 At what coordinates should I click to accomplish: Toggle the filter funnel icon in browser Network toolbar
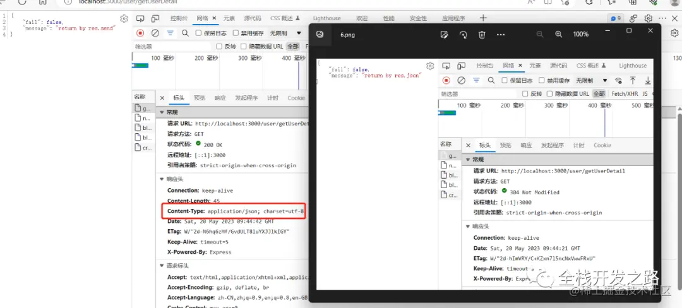[x=170, y=33]
